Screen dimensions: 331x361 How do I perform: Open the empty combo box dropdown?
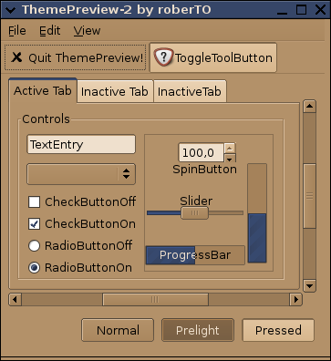pyautogui.click(x=81, y=174)
